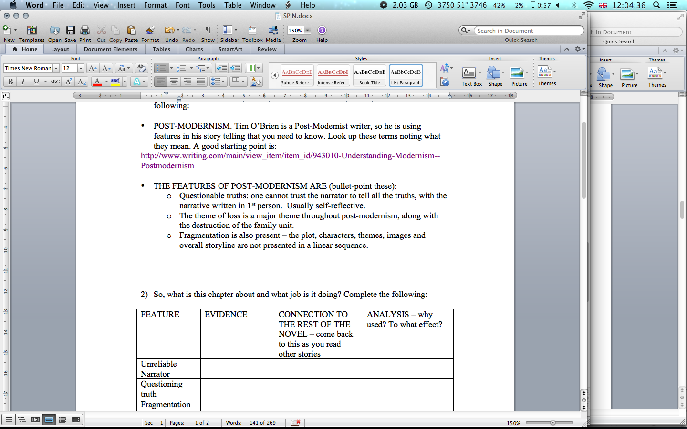Screen dimensions: 687x429
Task: Click the Shape button in background window
Action: click(x=605, y=78)
